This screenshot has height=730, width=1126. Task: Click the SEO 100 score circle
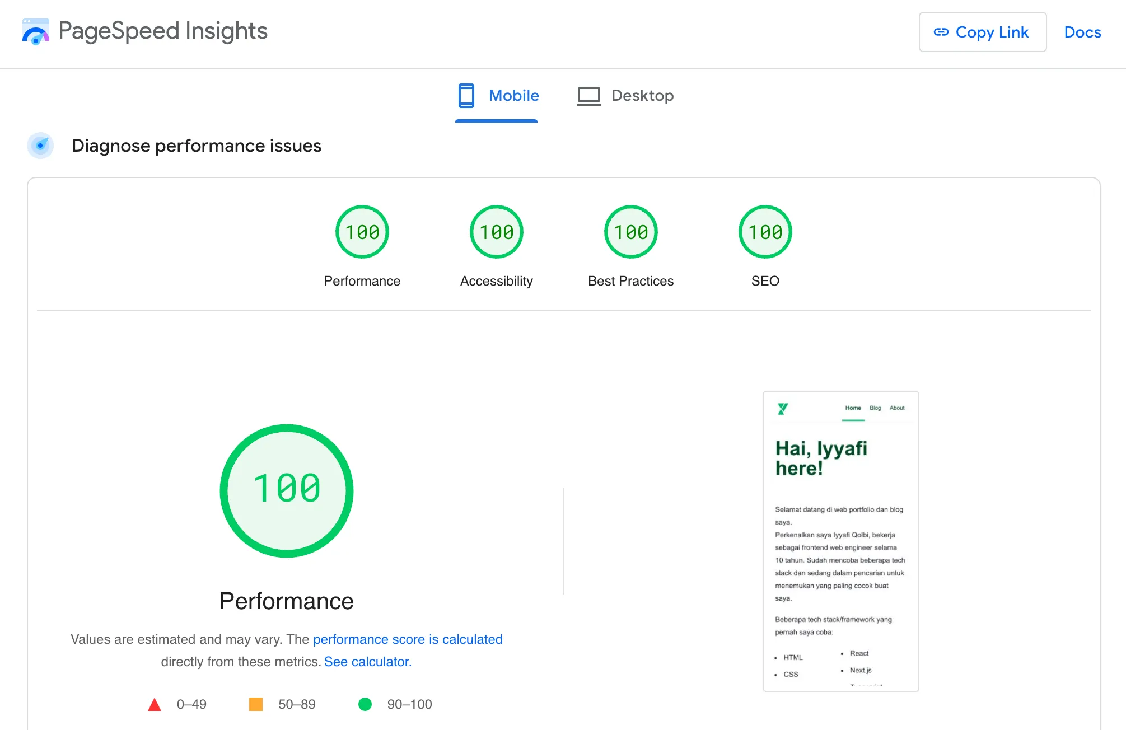coord(765,231)
